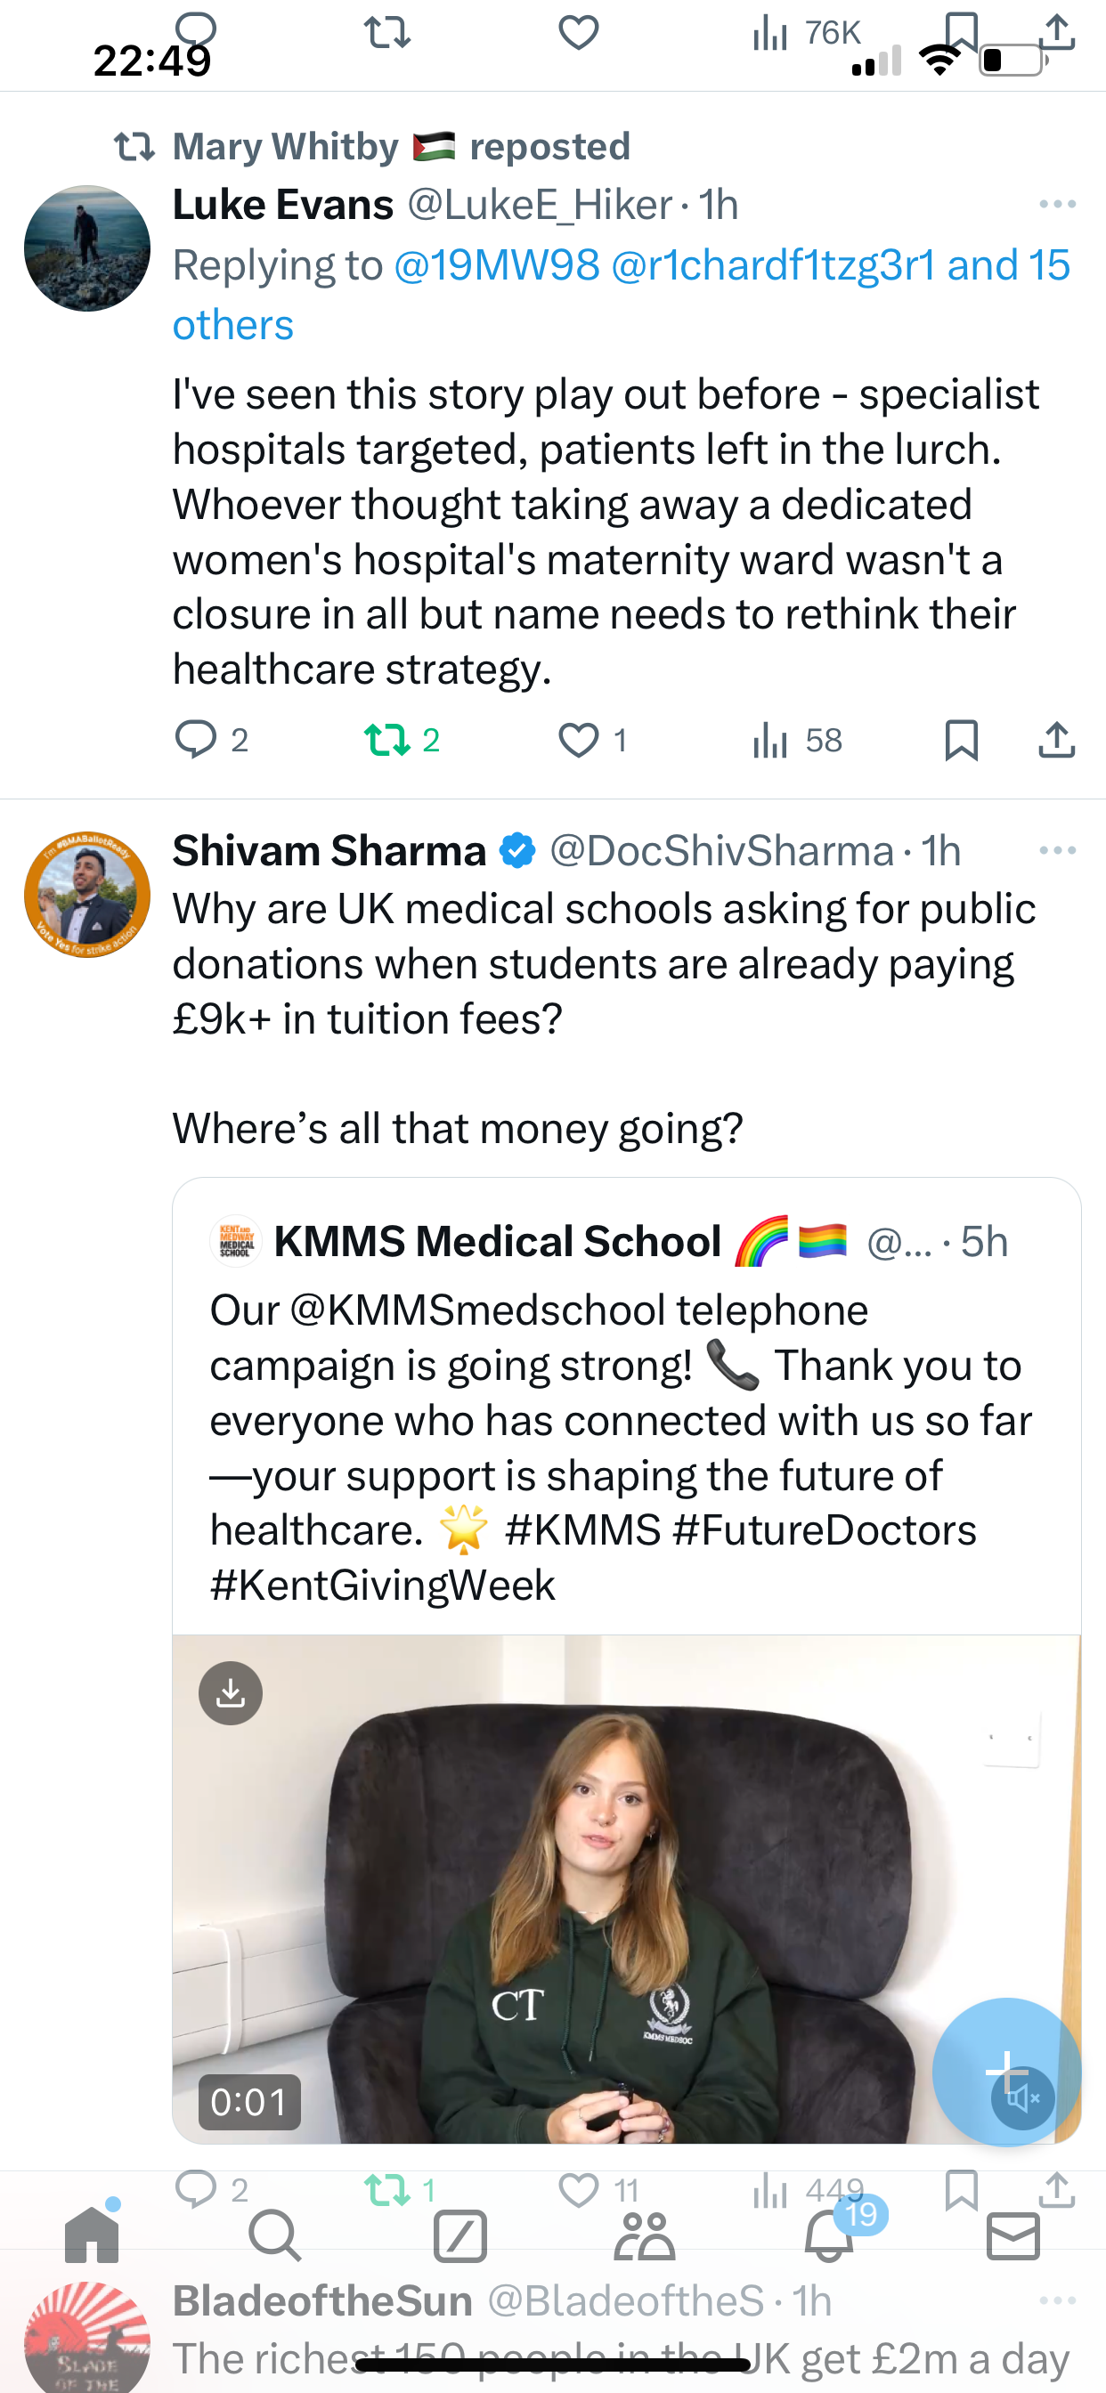This screenshot has width=1106, height=2393.
Task: View analytics showing 58 views
Action: pyautogui.click(x=796, y=741)
